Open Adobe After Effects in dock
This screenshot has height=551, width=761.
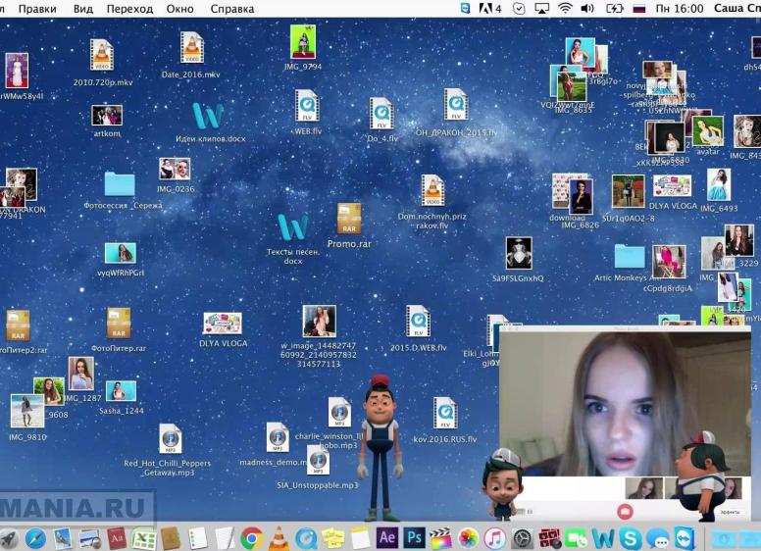386,537
